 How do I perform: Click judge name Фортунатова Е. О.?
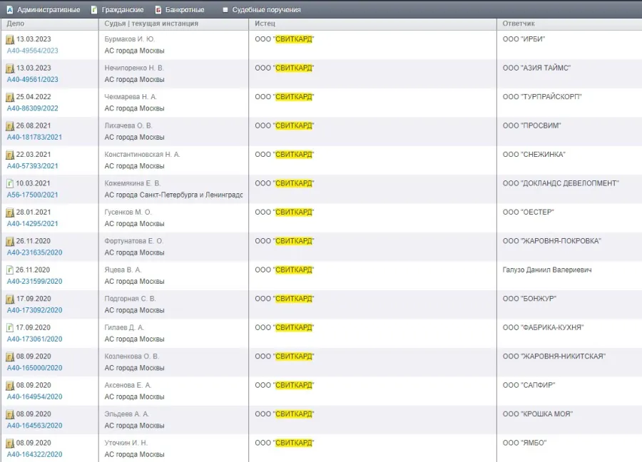[134, 241]
